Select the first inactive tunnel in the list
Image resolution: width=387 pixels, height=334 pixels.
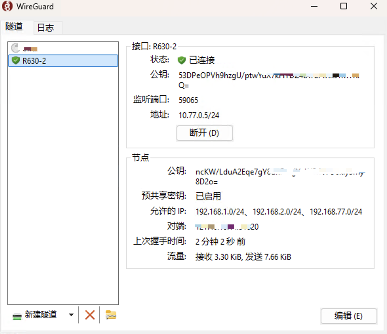click(x=63, y=48)
